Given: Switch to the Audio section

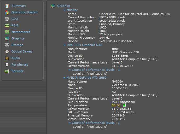Looking at the screenshot, I should [16, 58].
